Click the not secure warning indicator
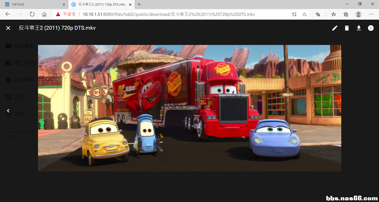The width and height of the screenshot is (379, 202). click(x=66, y=14)
